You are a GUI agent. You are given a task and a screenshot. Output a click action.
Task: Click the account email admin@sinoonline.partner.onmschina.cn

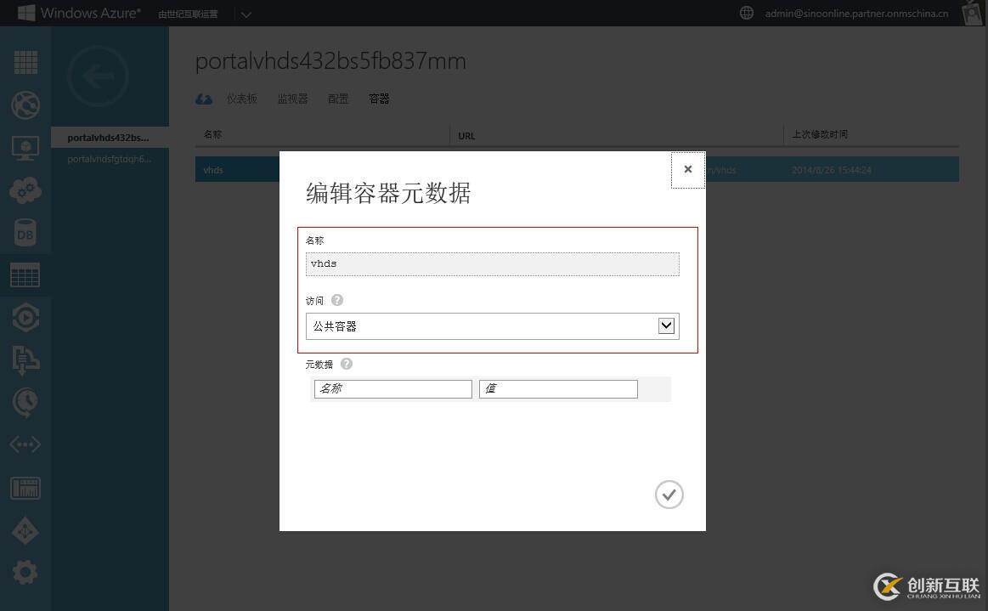[856, 14]
